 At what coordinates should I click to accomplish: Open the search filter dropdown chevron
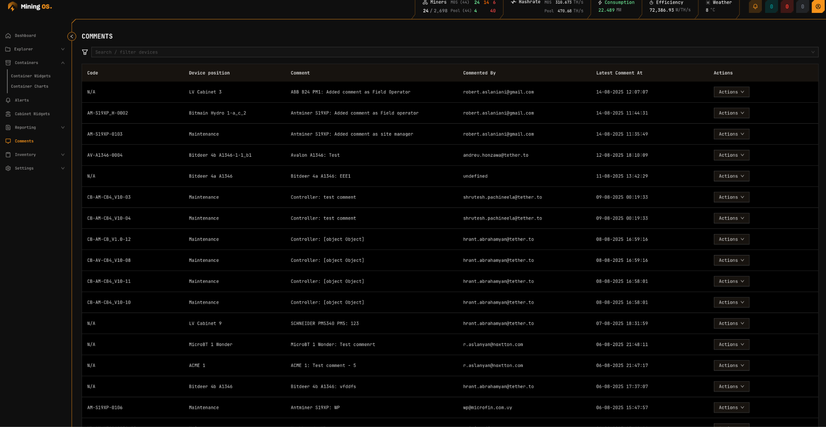[x=813, y=52]
